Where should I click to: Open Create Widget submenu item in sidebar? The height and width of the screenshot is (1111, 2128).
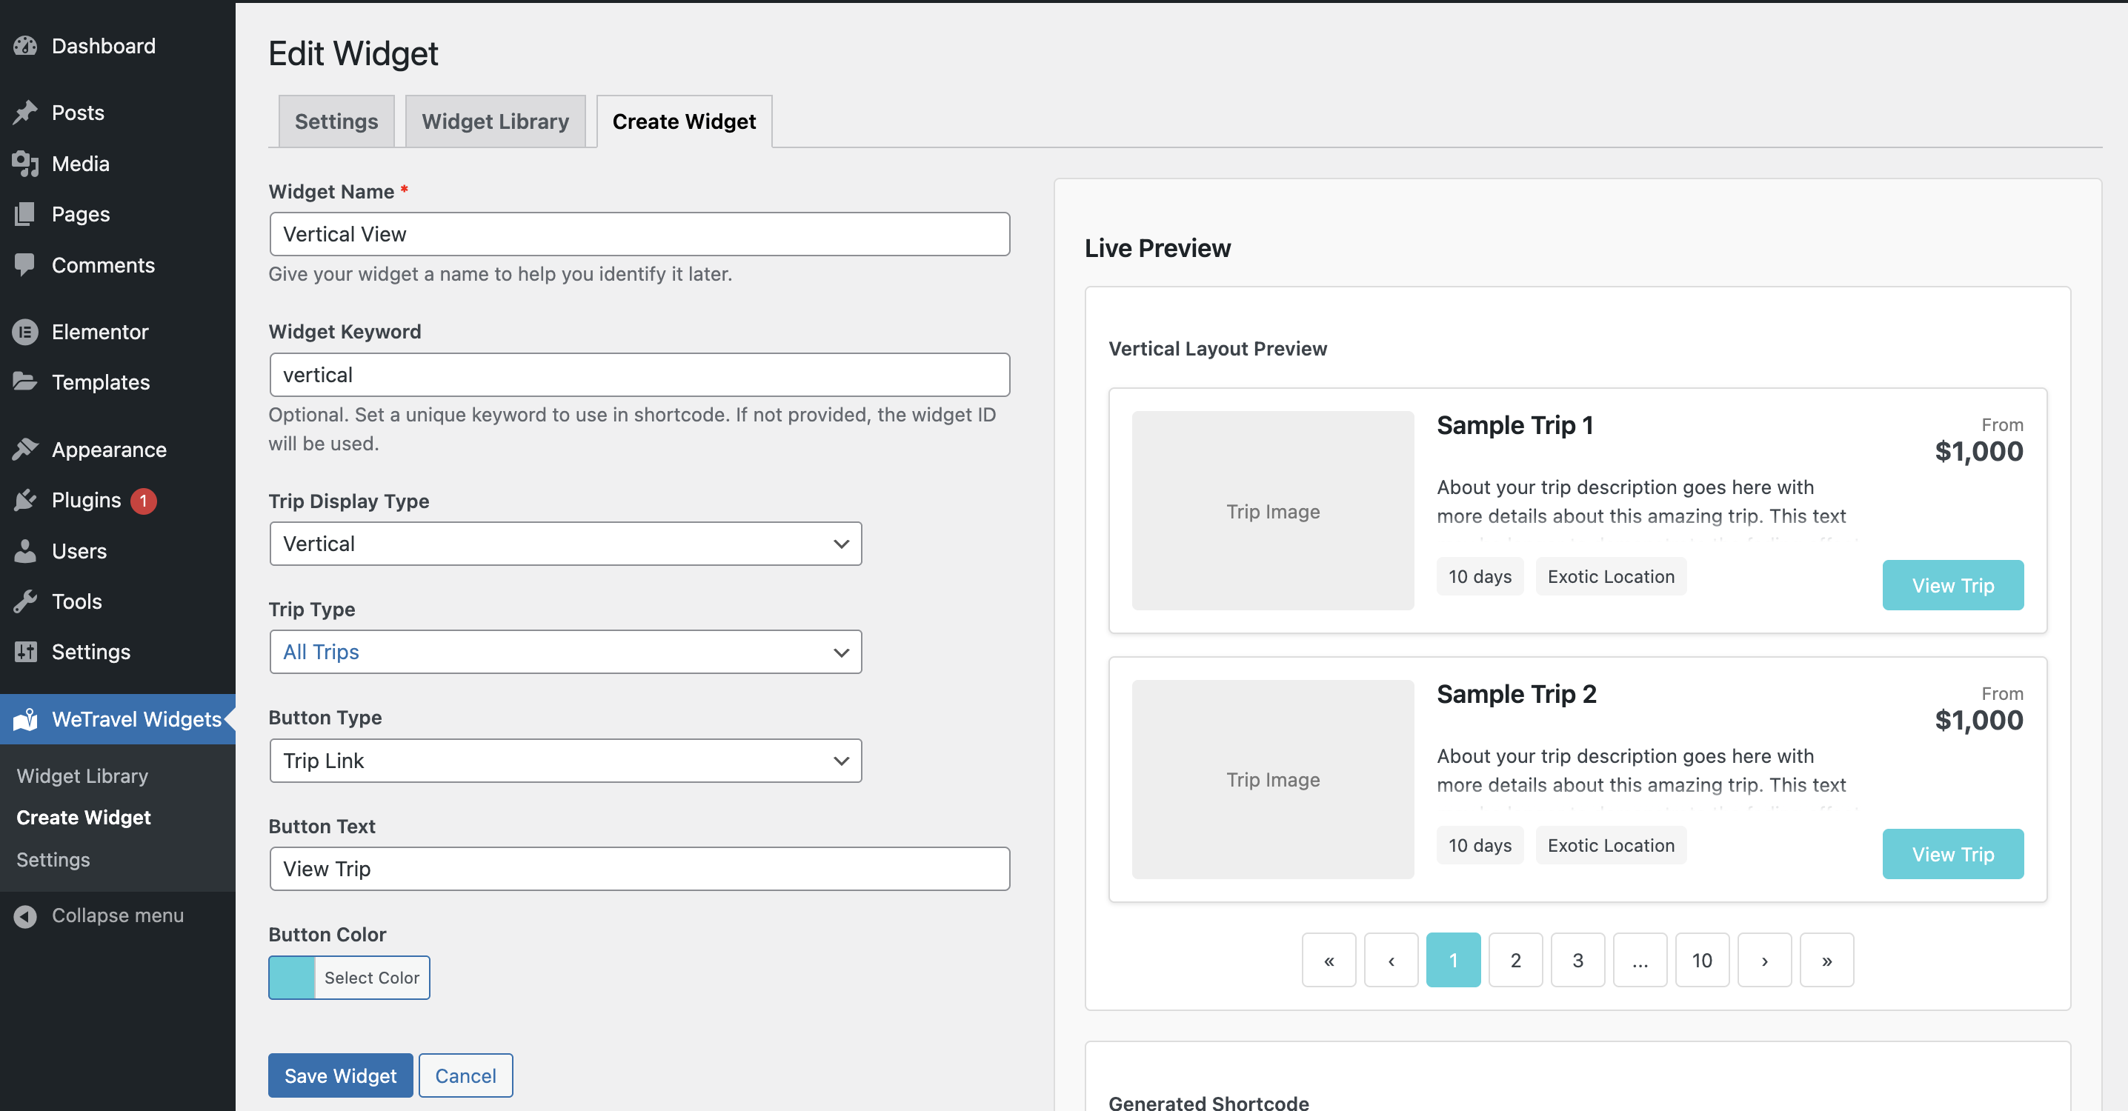(x=84, y=817)
